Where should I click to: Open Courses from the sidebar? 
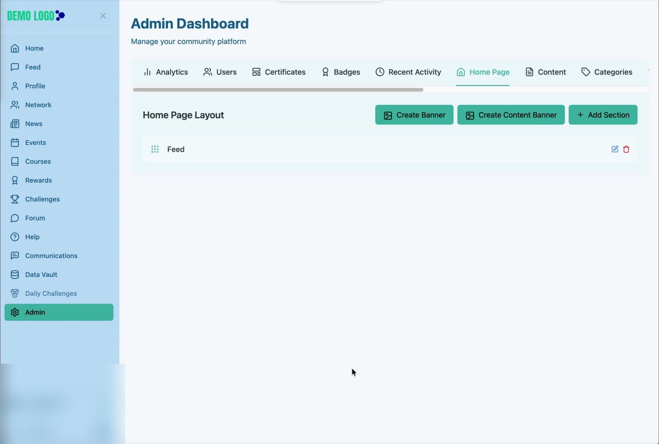[x=59, y=162]
